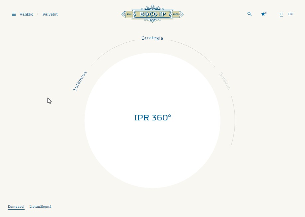Click the slash separator before Palvelut
Image resolution: width=305 pixels, height=217 pixels.
[x=38, y=14]
